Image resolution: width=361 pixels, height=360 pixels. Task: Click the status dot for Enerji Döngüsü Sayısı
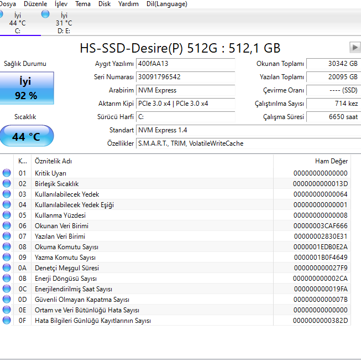coord(7,279)
